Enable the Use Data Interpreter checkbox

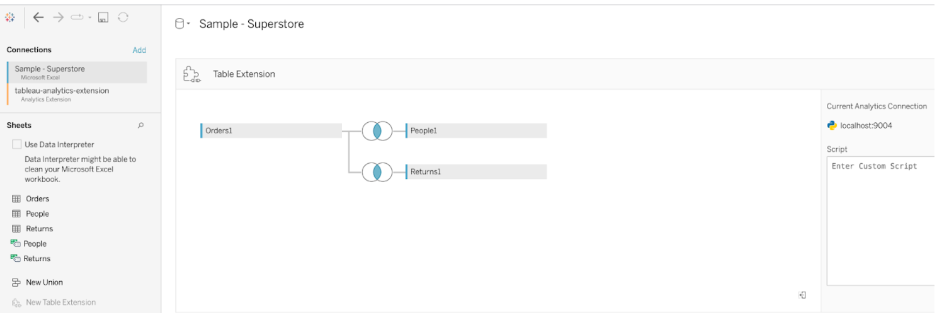tap(17, 144)
